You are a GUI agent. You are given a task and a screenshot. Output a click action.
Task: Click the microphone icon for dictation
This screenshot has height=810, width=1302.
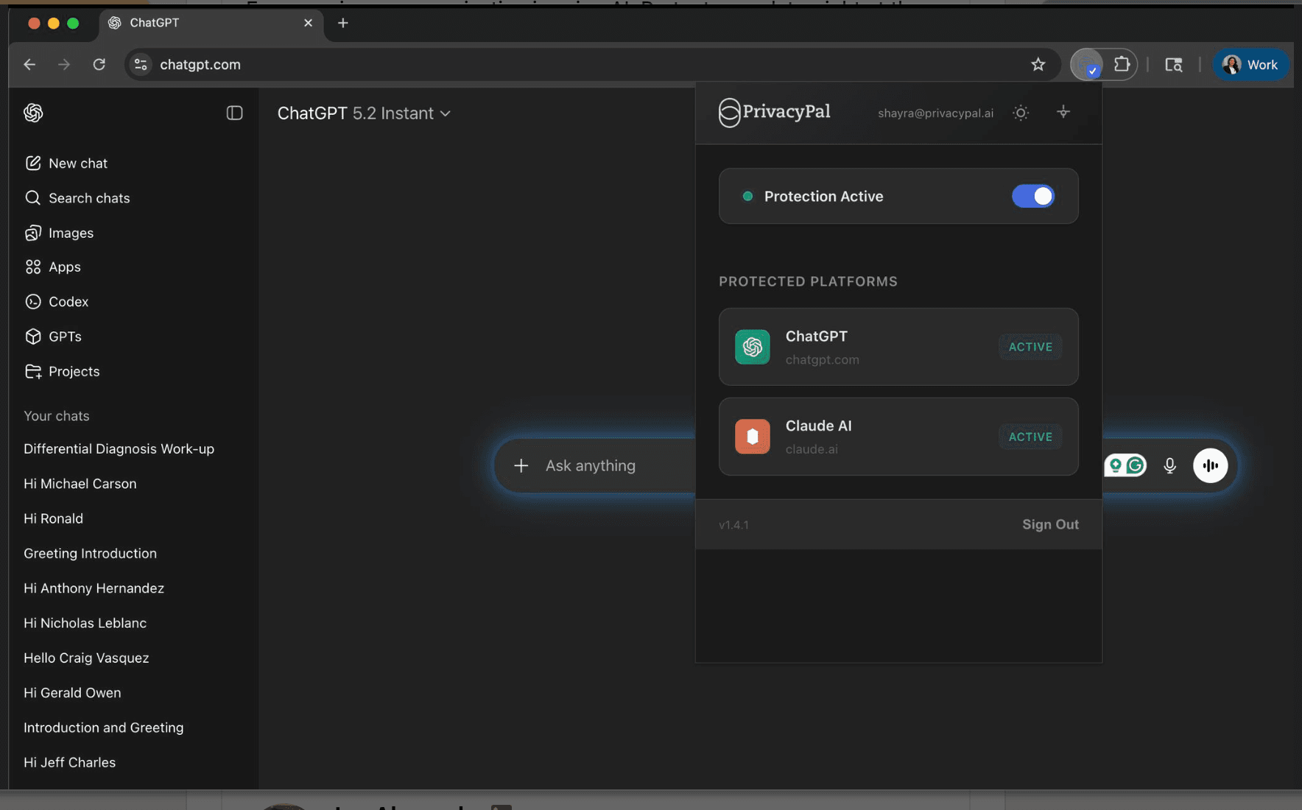coord(1169,465)
